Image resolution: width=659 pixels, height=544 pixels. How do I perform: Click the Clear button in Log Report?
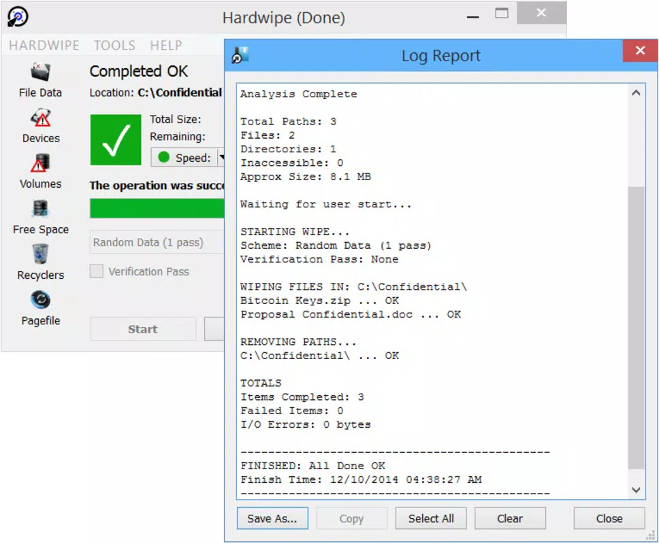510,518
